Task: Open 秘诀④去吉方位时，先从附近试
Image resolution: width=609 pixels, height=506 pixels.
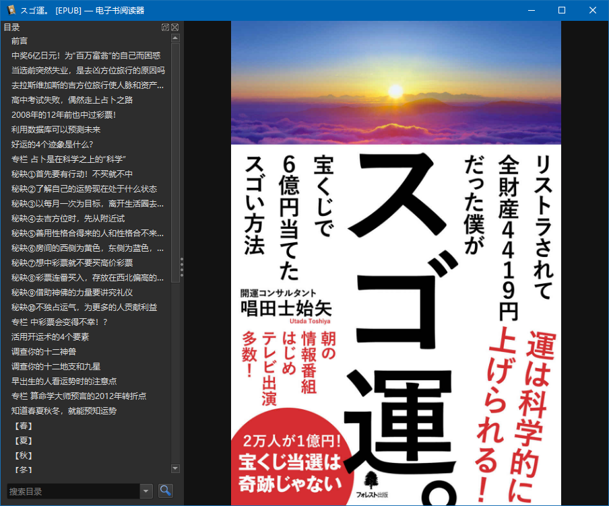Action: click(68, 219)
